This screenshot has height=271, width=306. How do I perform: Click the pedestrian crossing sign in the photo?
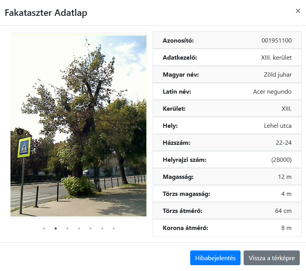[24, 147]
